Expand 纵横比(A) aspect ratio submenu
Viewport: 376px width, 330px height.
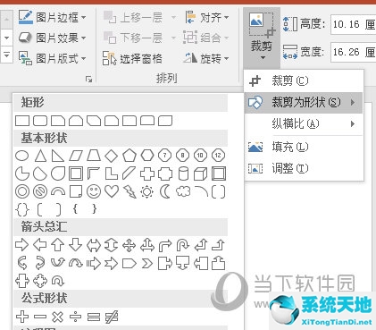304,123
